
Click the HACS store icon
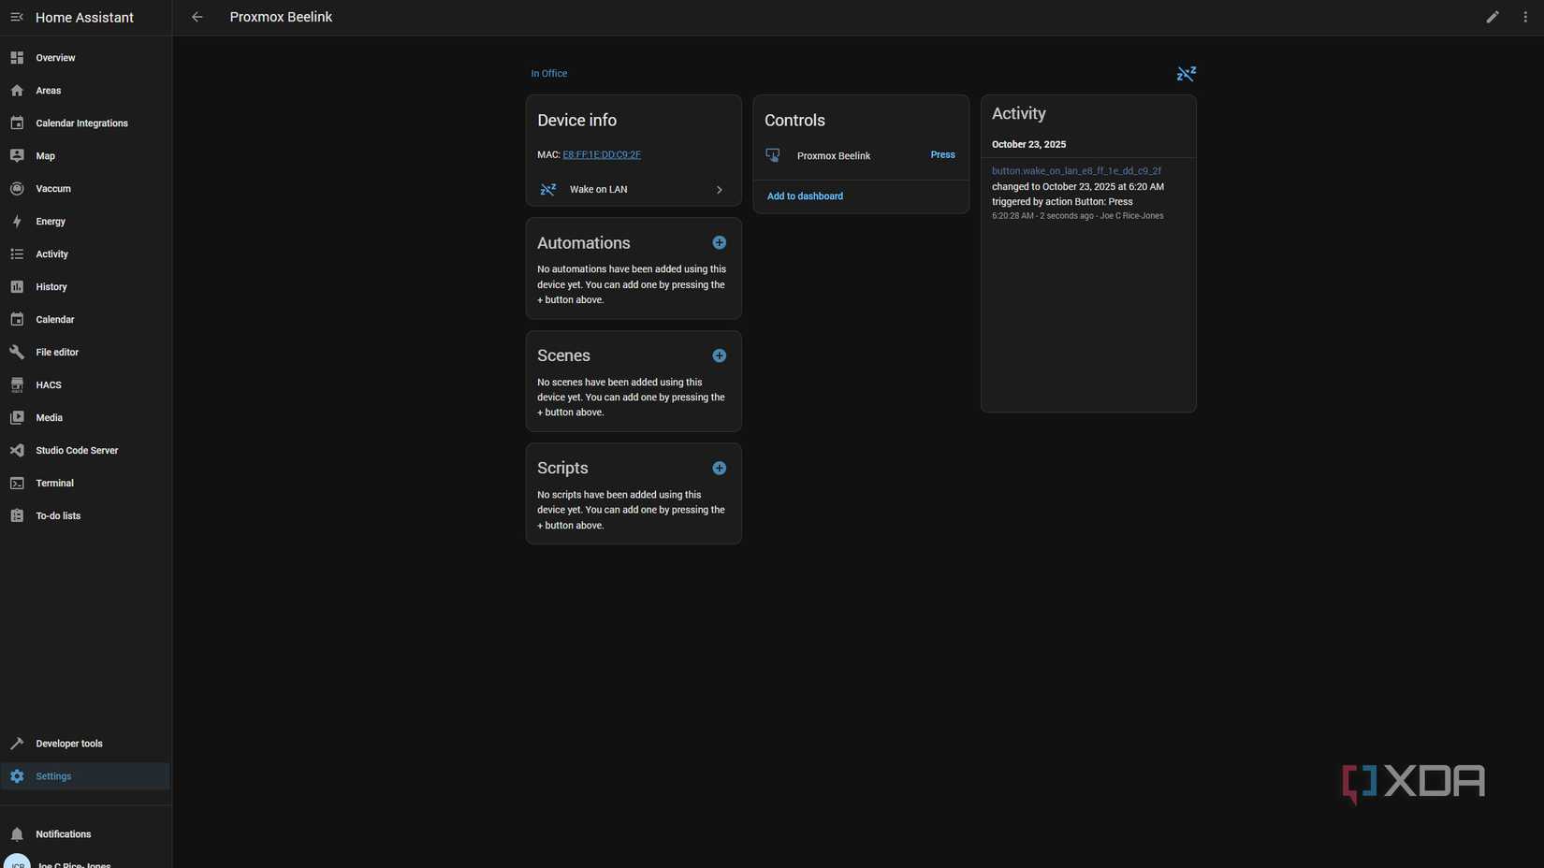17,385
